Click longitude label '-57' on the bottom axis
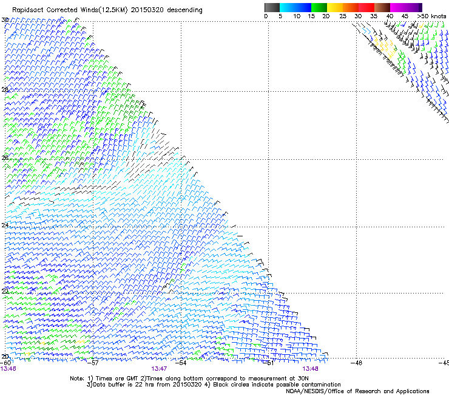This screenshot has height=395, width=449. pos(93,363)
